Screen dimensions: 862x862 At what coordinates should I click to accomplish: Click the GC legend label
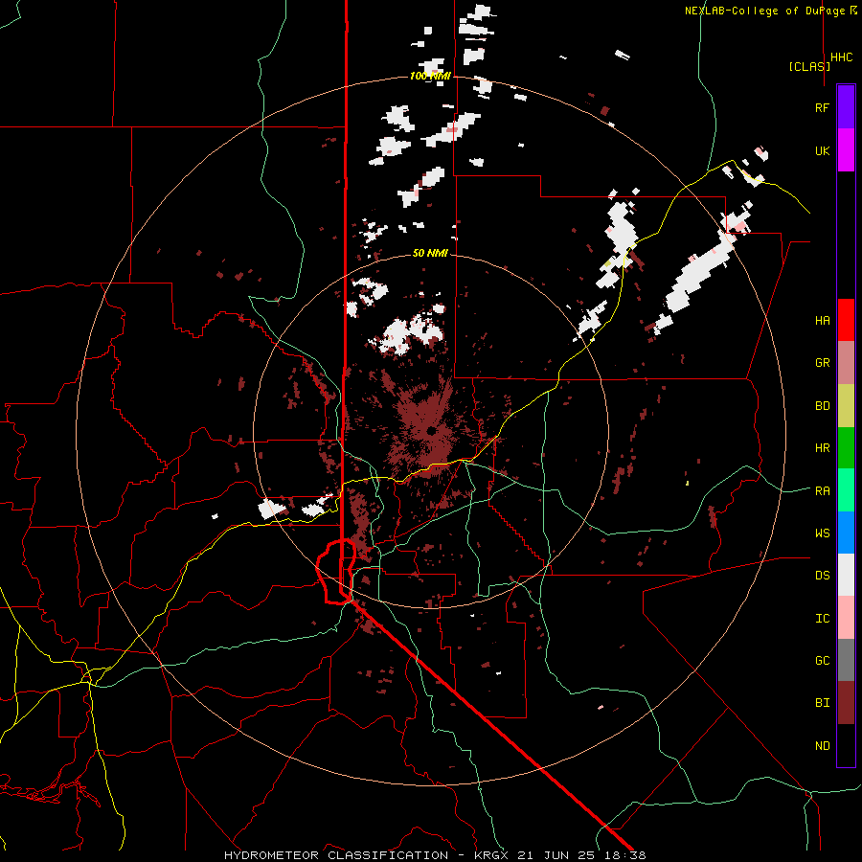pyautogui.click(x=822, y=660)
